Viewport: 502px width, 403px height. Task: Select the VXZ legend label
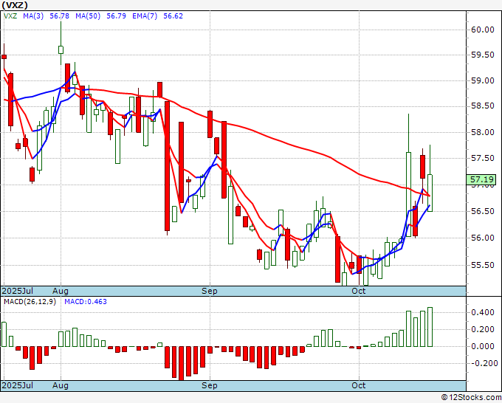(x=10, y=16)
